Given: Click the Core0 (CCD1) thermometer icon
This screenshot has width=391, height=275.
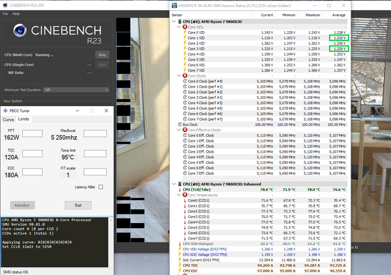Looking at the screenshot, I should coord(185,201).
